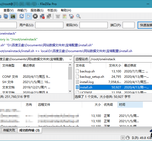Click the refresh file lists icon
This screenshot has width=152, height=141.
pyautogui.click(x=22, y=16)
